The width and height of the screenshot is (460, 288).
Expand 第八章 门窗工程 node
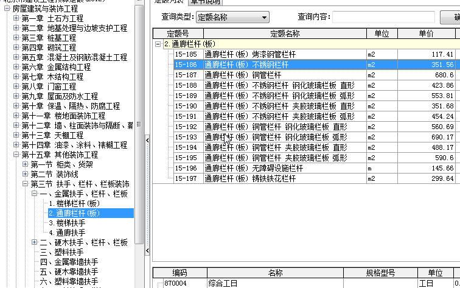coord(16,86)
